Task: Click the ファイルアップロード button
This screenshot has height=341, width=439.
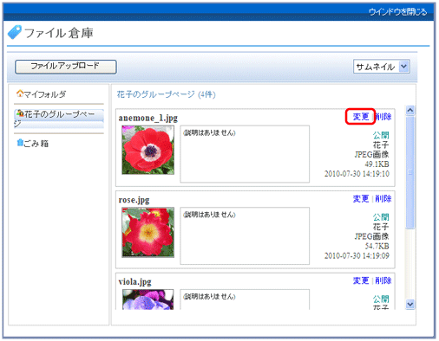Action: [x=66, y=67]
